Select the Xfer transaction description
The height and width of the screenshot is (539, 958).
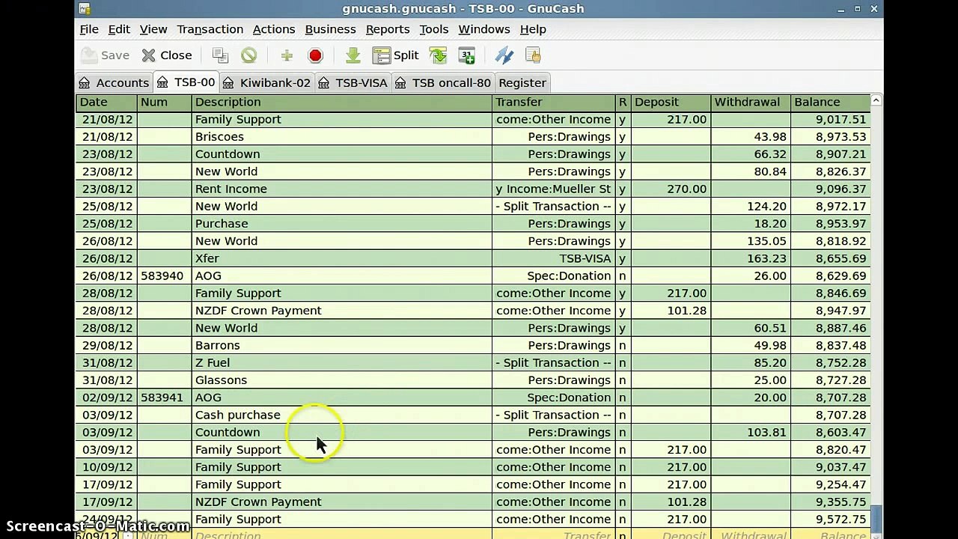342,258
